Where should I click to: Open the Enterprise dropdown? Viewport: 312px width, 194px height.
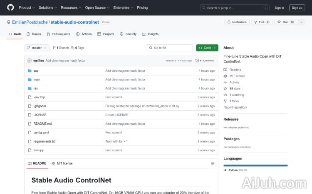(x=123, y=7)
